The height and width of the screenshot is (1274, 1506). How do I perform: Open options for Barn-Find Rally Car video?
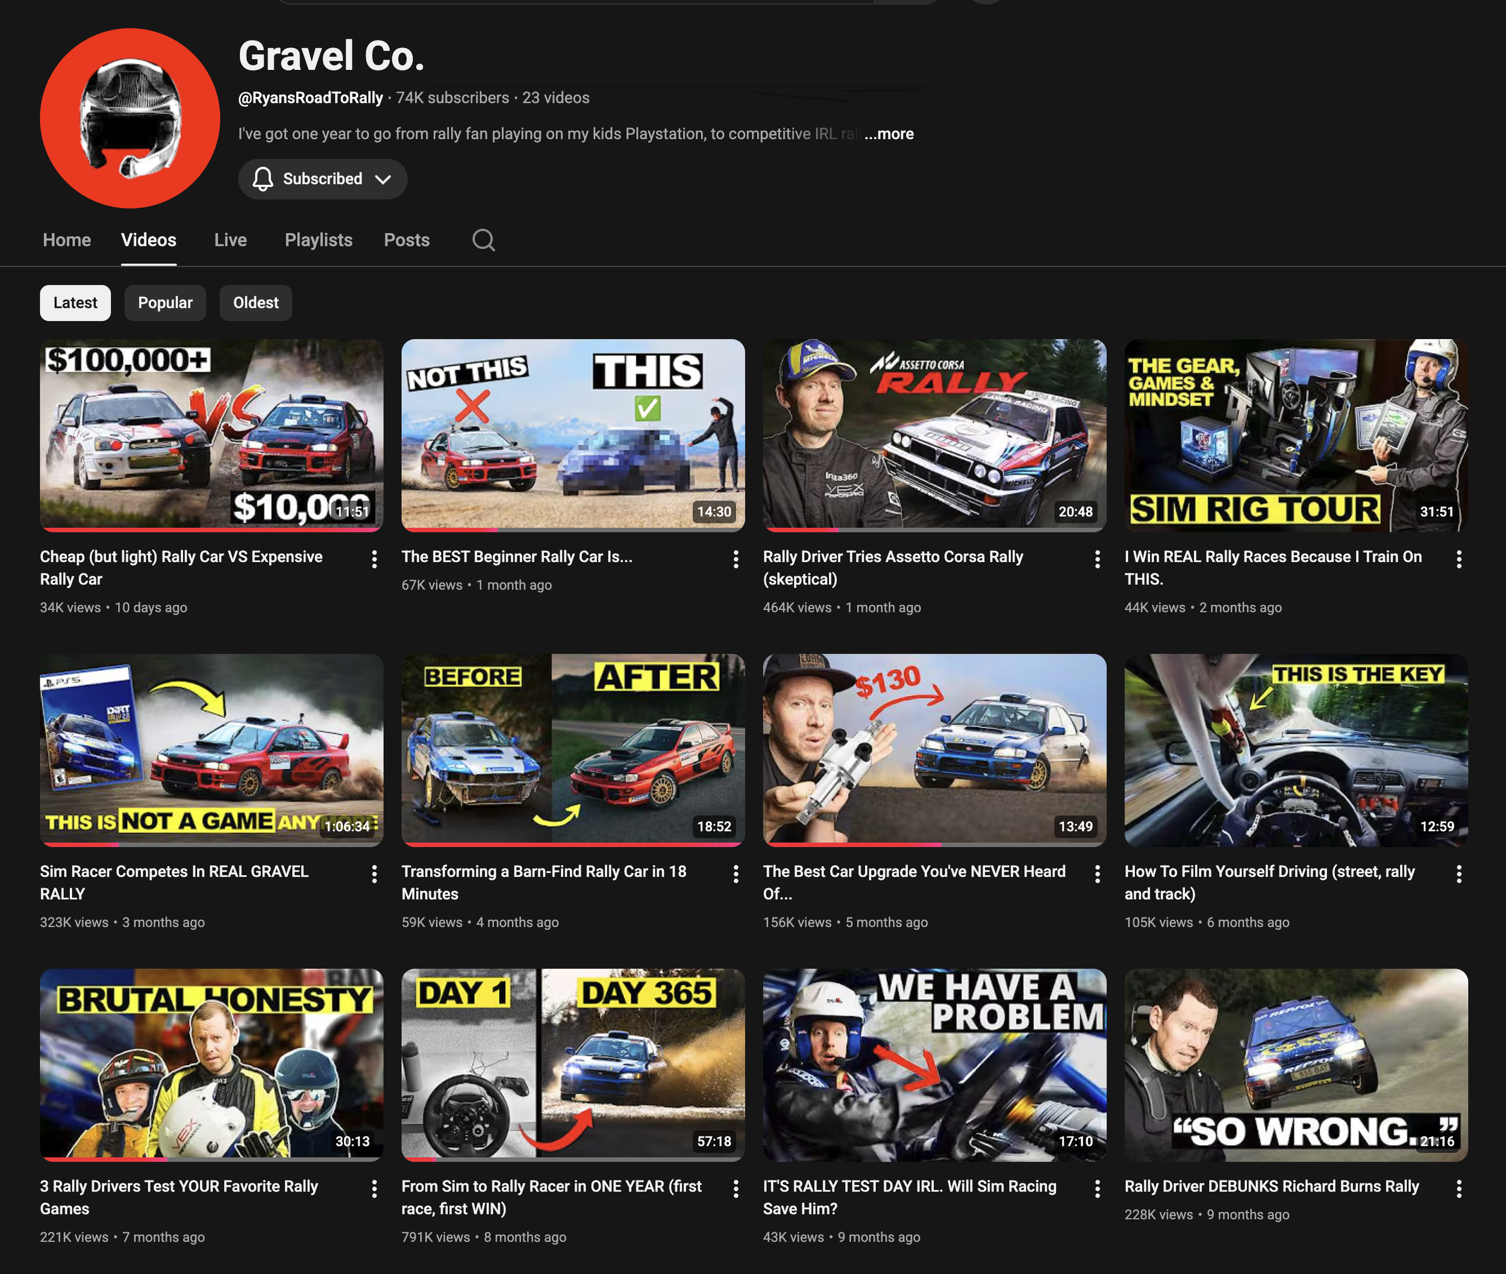pyautogui.click(x=736, y=874)
